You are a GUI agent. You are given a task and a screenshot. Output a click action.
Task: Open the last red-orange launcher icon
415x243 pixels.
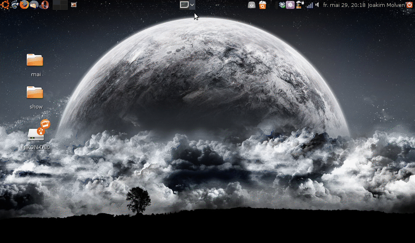click(45, 5)
